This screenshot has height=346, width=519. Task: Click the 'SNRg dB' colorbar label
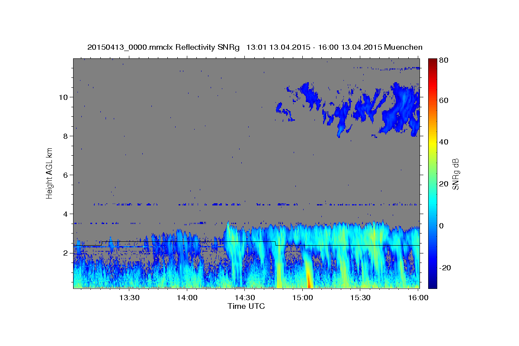[455, 174]
